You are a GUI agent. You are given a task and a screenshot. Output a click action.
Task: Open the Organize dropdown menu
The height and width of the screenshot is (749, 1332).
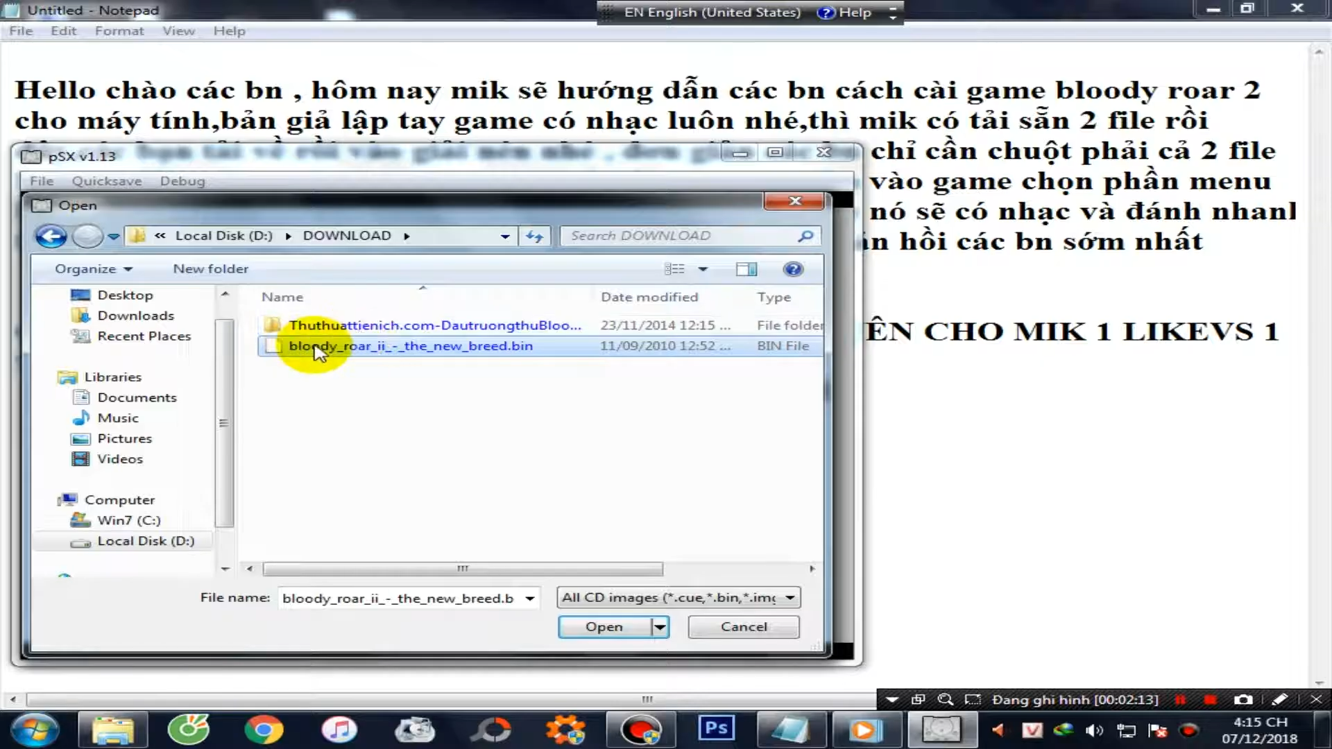(x=93, y=269)
